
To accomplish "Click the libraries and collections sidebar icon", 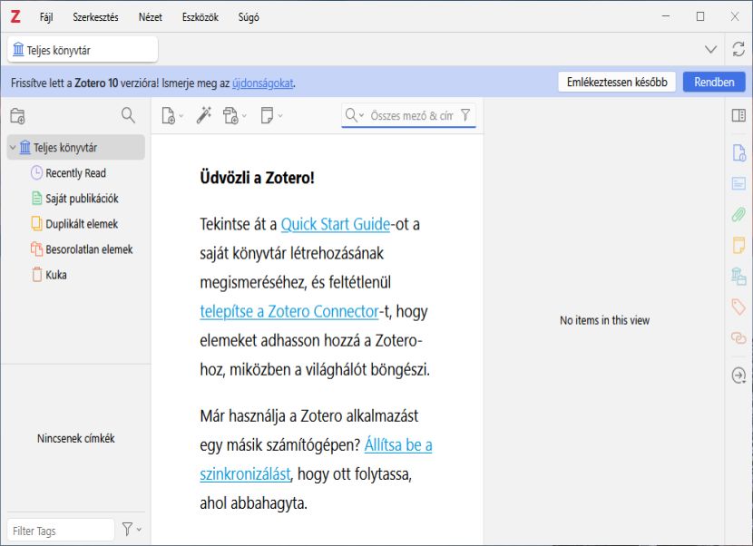I will tap(738, 276).
